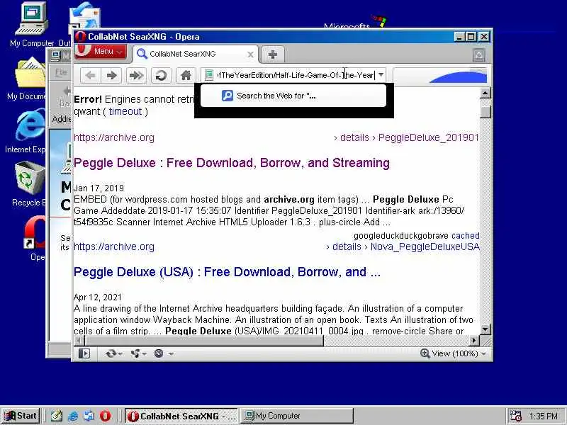Expand Opera Unite dropdown arrow
Screen dimensions: 567x425
pos(145,353)
